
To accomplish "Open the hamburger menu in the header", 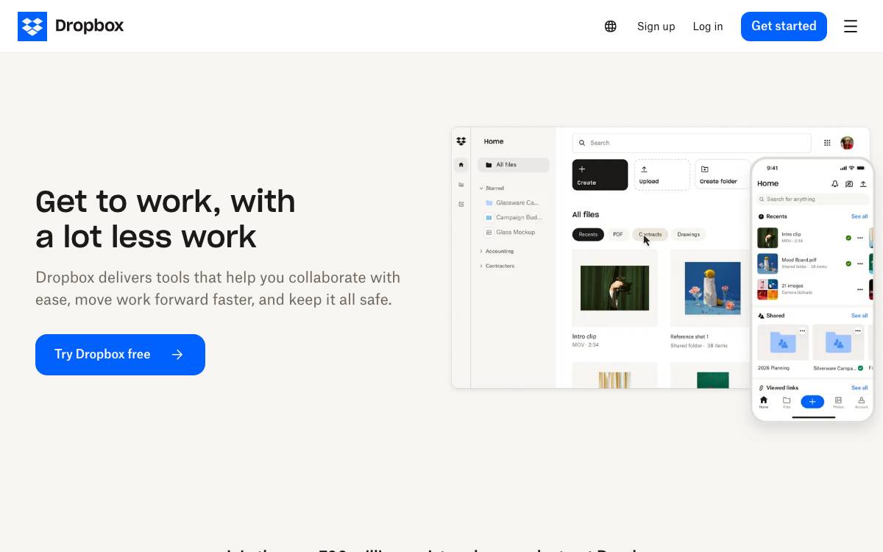I will pyautogui.click(x=851, y=26).
